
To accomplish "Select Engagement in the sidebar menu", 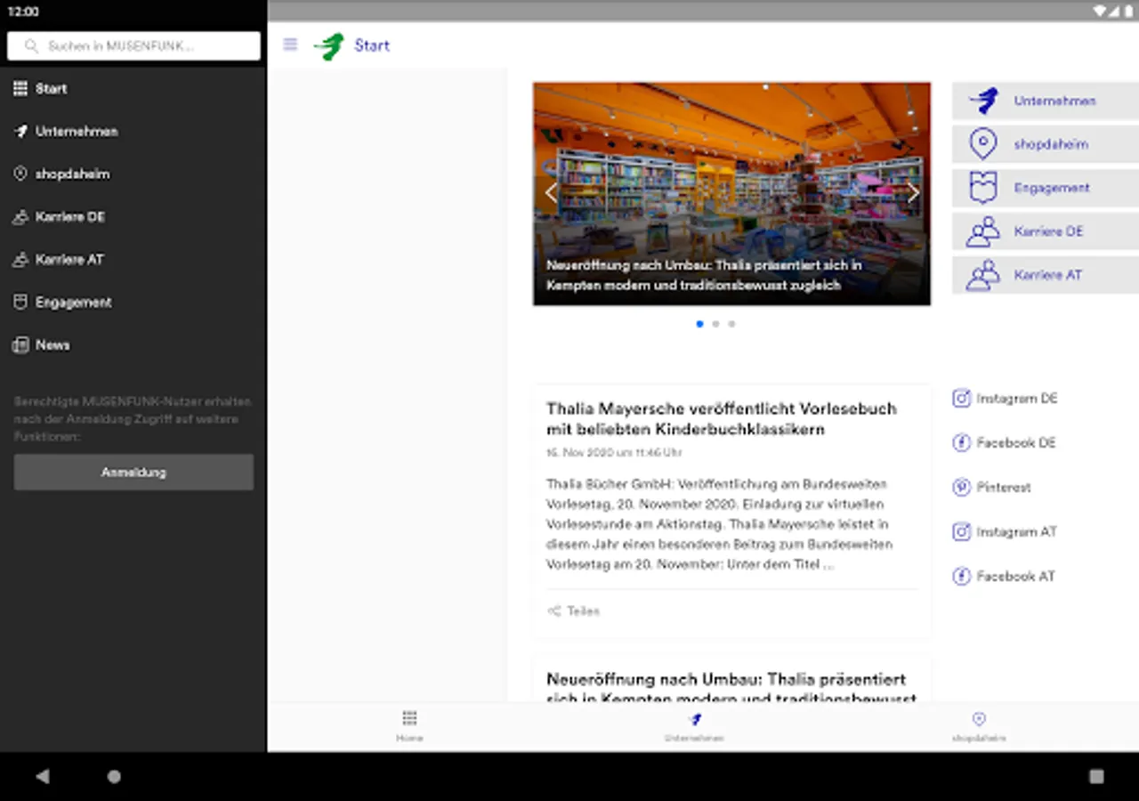I will pyautogui.click(x=133, y=302).
